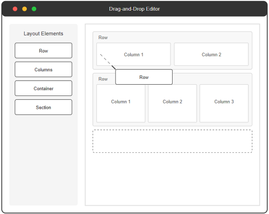Click the Drag-and-Drop Editor title text
Viewport: 269px width, 214px height.
point(134,9)
